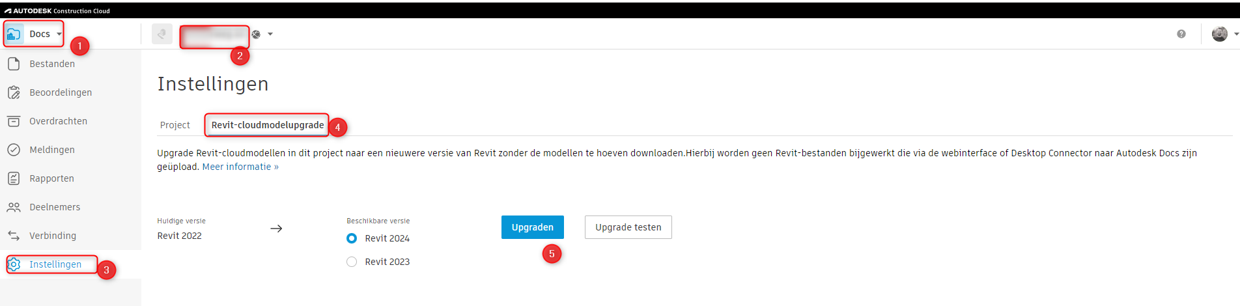This screenshot has width=1240, height=306.
Task: Click the Deelnemers people icon
Action: coord(14,207)
